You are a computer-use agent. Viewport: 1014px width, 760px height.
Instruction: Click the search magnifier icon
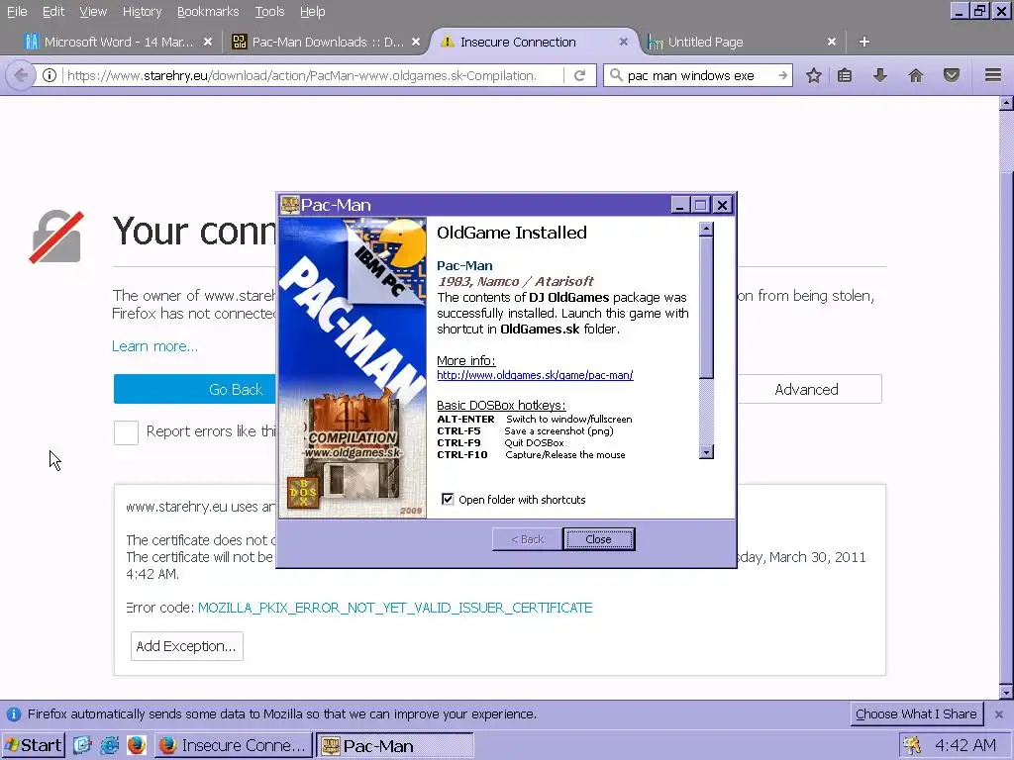616,75
